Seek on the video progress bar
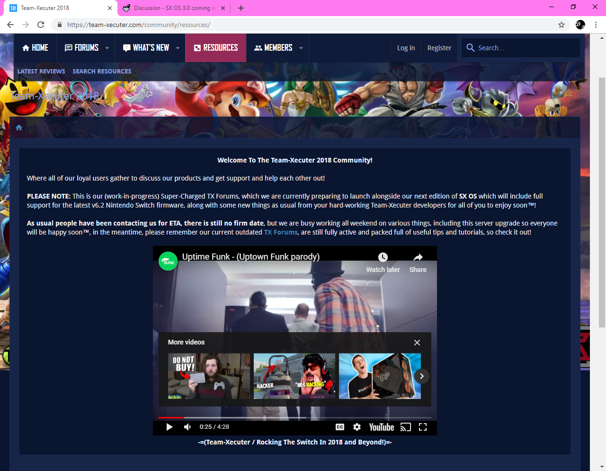Image resolution: width=606 pixels, height=471 pixels. coord(295,417)
